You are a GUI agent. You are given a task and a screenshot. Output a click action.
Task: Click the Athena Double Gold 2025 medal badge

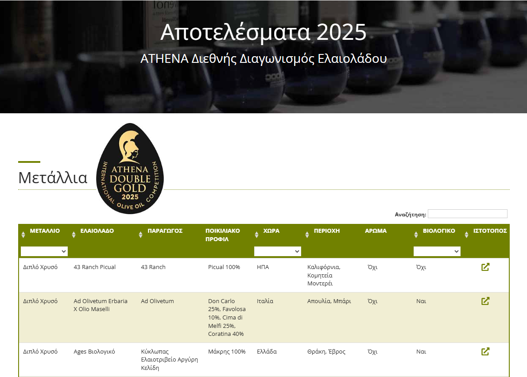click(x=130, y=169)
